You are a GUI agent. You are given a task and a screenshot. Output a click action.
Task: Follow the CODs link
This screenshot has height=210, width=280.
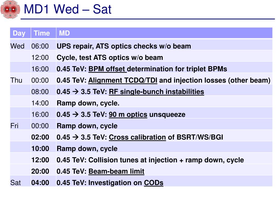(154, 183)
